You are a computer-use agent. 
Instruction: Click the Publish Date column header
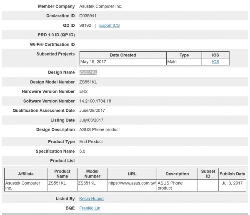232,174
